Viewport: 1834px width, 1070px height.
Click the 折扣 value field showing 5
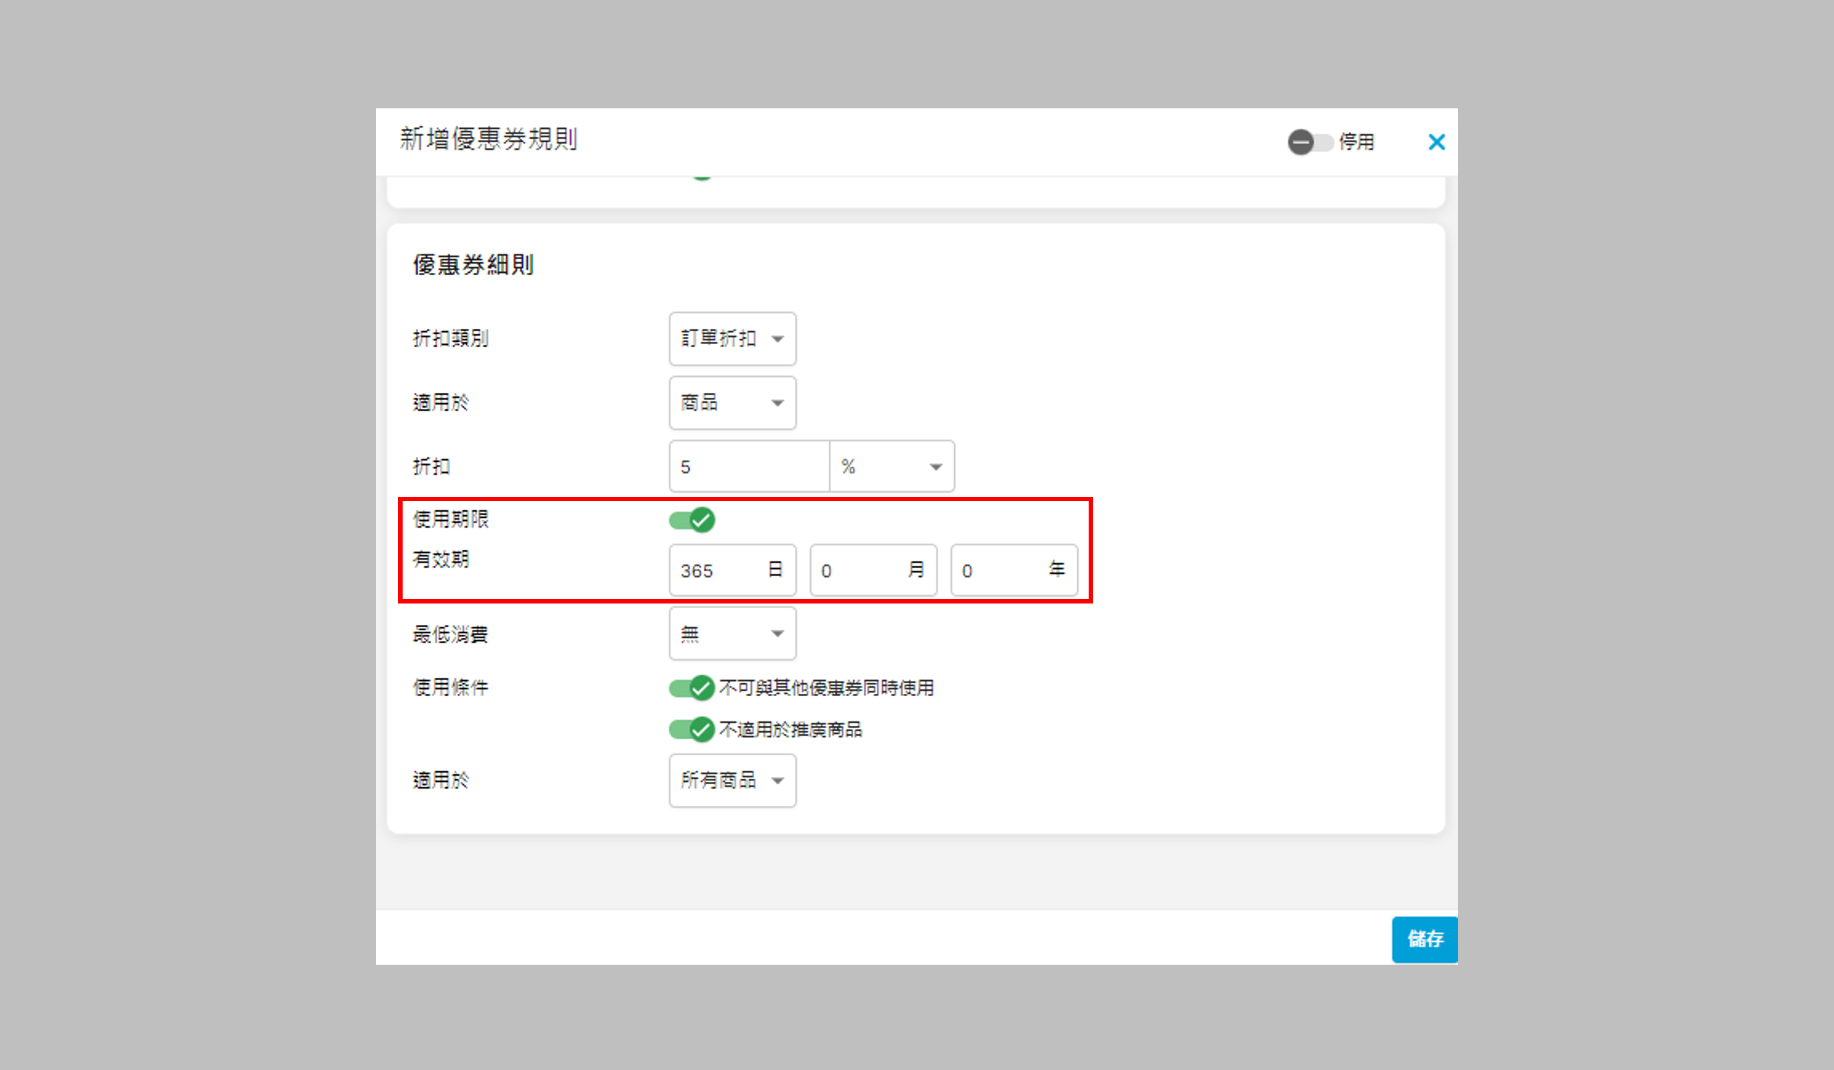[748, 466]
